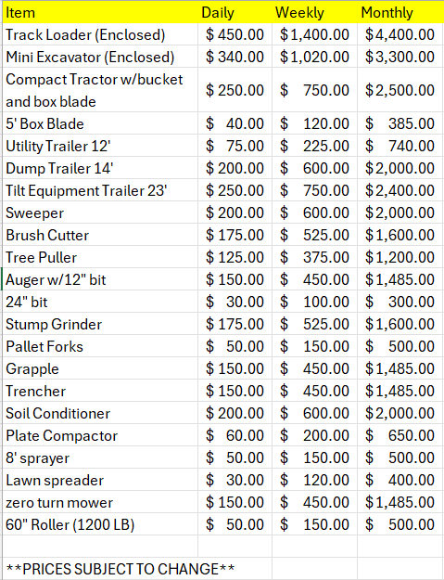444x580 pixels.
Task: Select the 60" Roller (1200 LB) cell
Action: pos(100,524)
